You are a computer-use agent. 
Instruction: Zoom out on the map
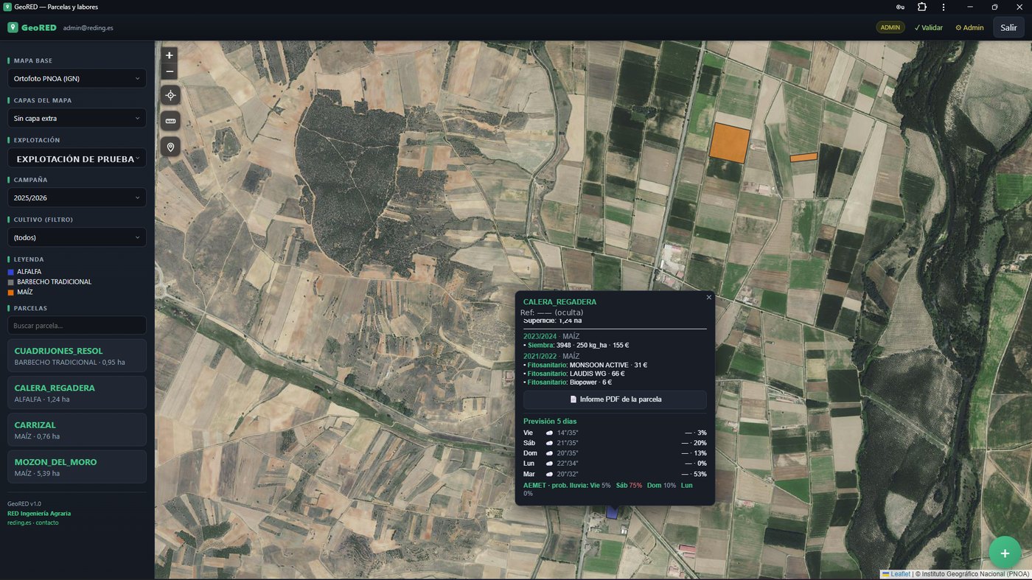point(170,71)
